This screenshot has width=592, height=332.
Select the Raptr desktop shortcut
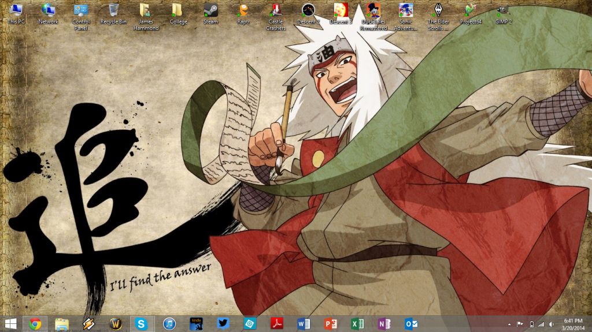click(243, 14)
